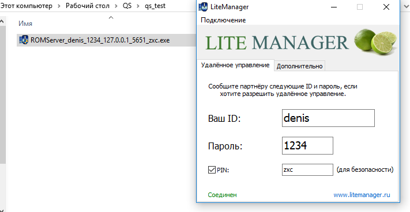Minimize the LiteManager window
Screen dimensions: 410x212
point(334,7)
